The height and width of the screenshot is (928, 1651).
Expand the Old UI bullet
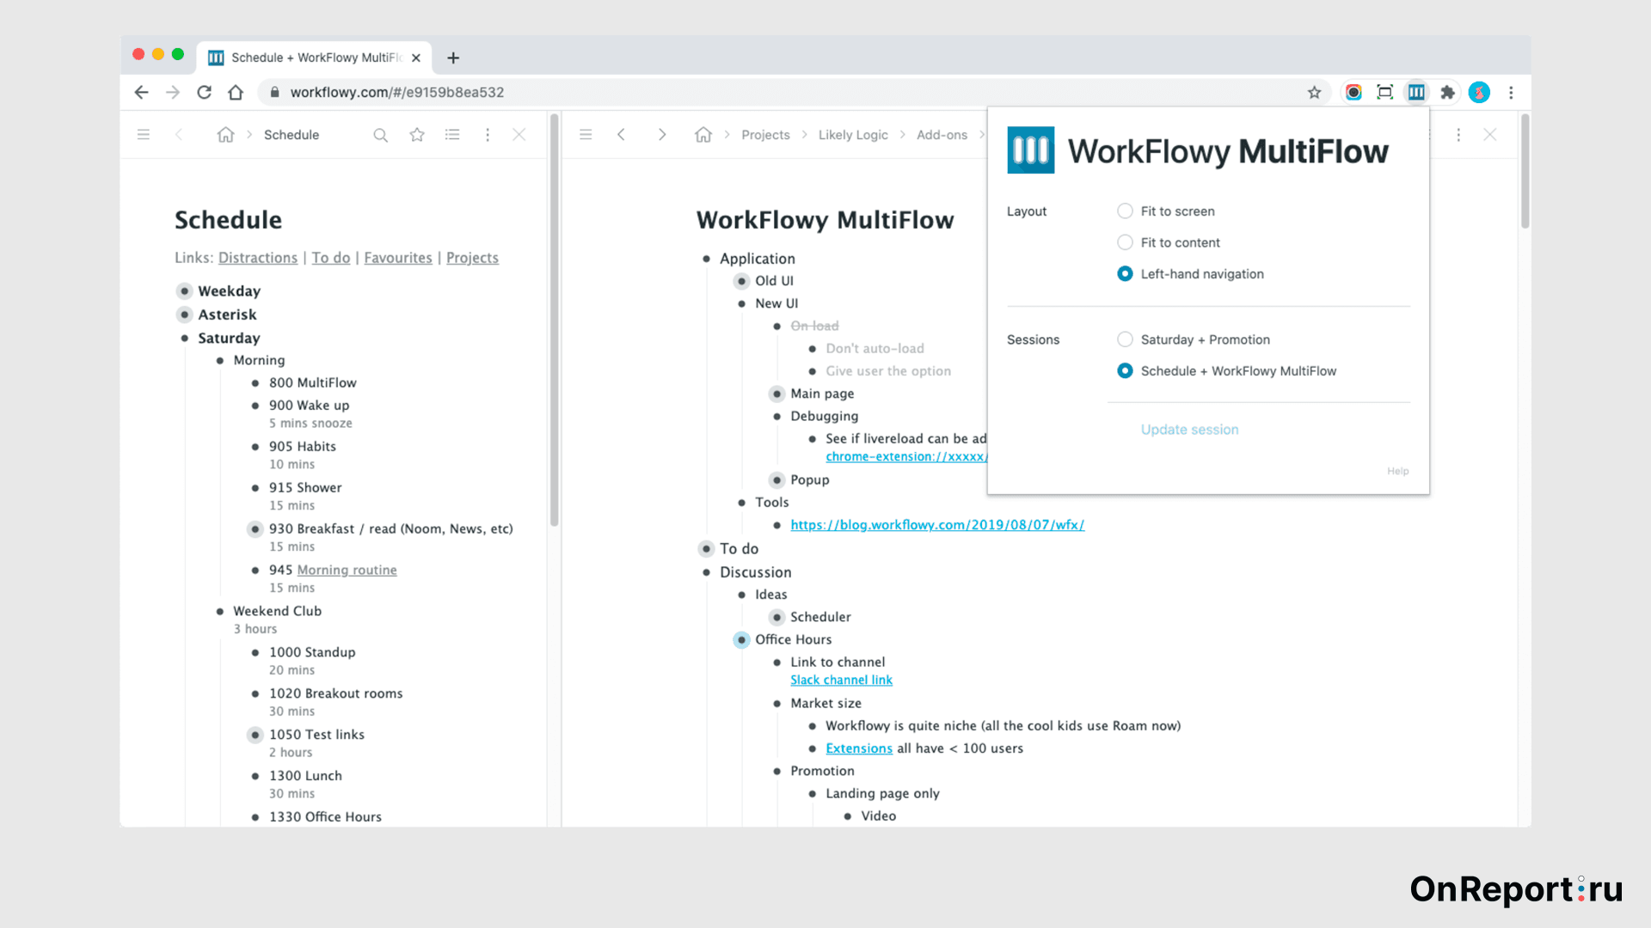(741, 281)
